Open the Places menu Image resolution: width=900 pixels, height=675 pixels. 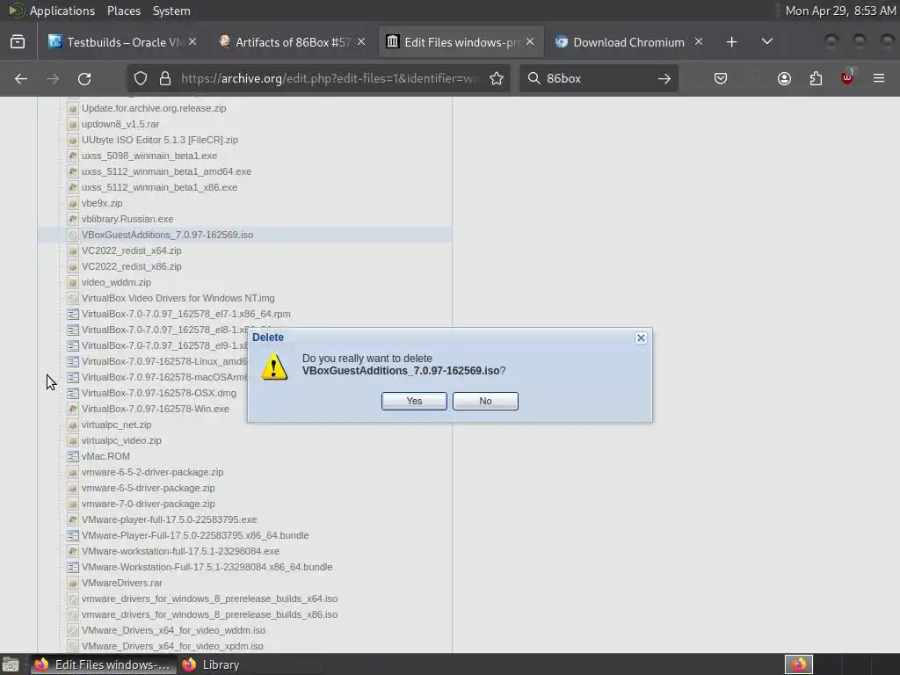pos(123,11)
